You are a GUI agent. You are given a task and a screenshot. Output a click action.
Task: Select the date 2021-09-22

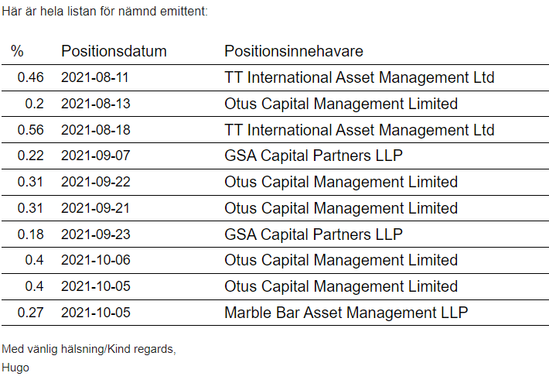point(96,182)
